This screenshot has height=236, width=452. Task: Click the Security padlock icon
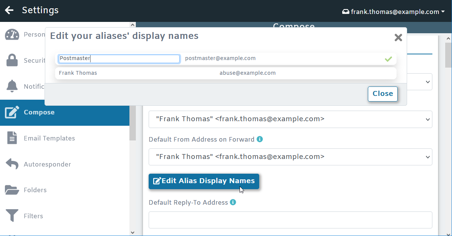12,60
